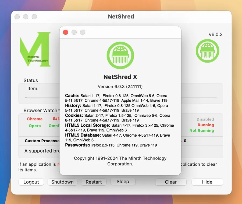Image resolution: width=242 pixels, height=204 pixels.
Task: Close the About NetShred X dialog
Action: tap(65, 32)
